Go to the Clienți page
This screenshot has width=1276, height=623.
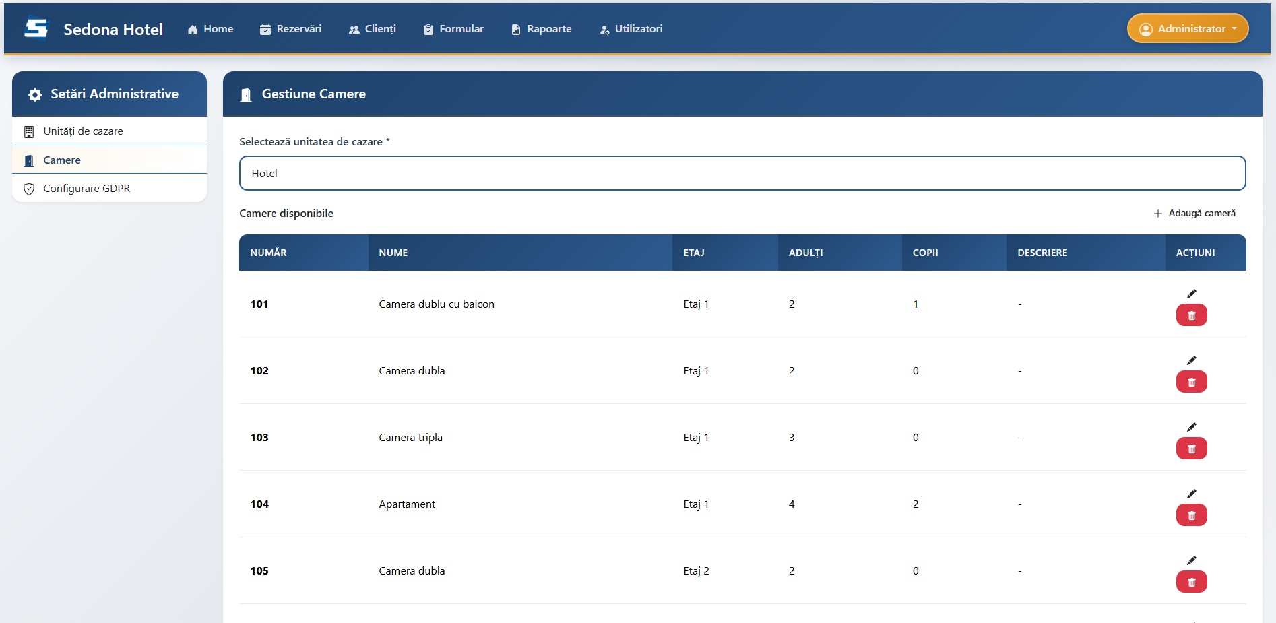coord(373,29)
